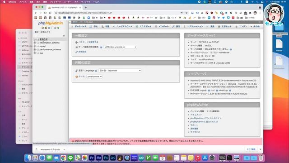Open the エクスポート (Export) tab
This screenshot has height=163, width=289.
pyautogui.click(x=144, y=26)
